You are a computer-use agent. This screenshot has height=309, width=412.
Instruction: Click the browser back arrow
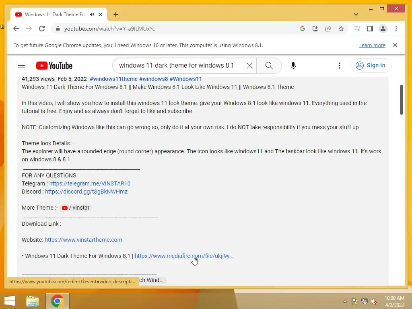click(x=16, y=29)
